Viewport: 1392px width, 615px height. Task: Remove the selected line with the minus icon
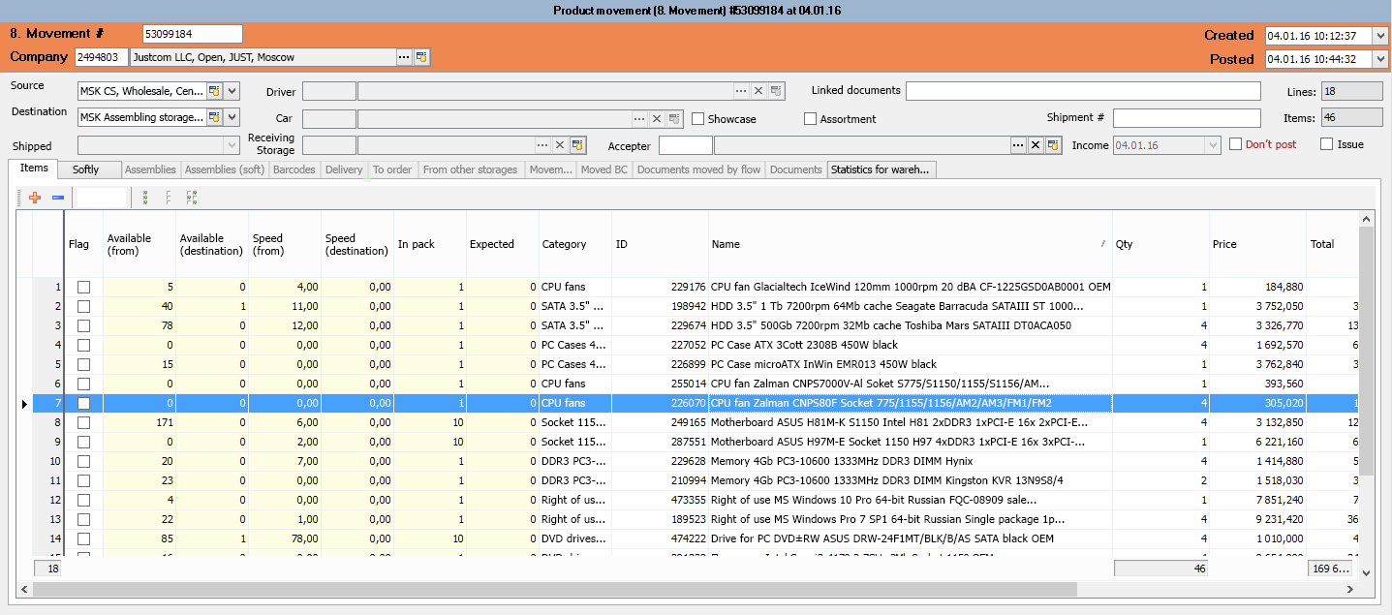point(58,198)
